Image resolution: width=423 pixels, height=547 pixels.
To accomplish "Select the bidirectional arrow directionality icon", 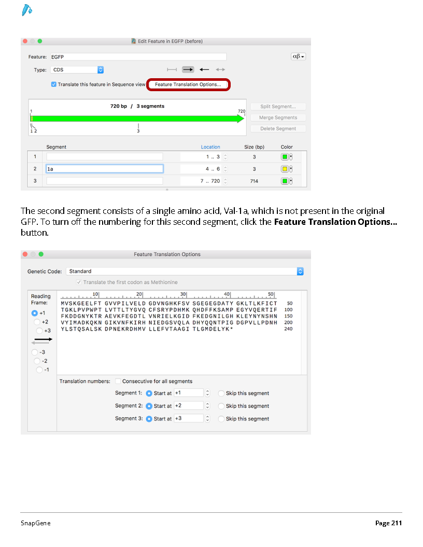I will [x=220, y=70].
